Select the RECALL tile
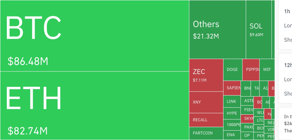Viewport: 292px width, 140px height. tap(206, 120)
